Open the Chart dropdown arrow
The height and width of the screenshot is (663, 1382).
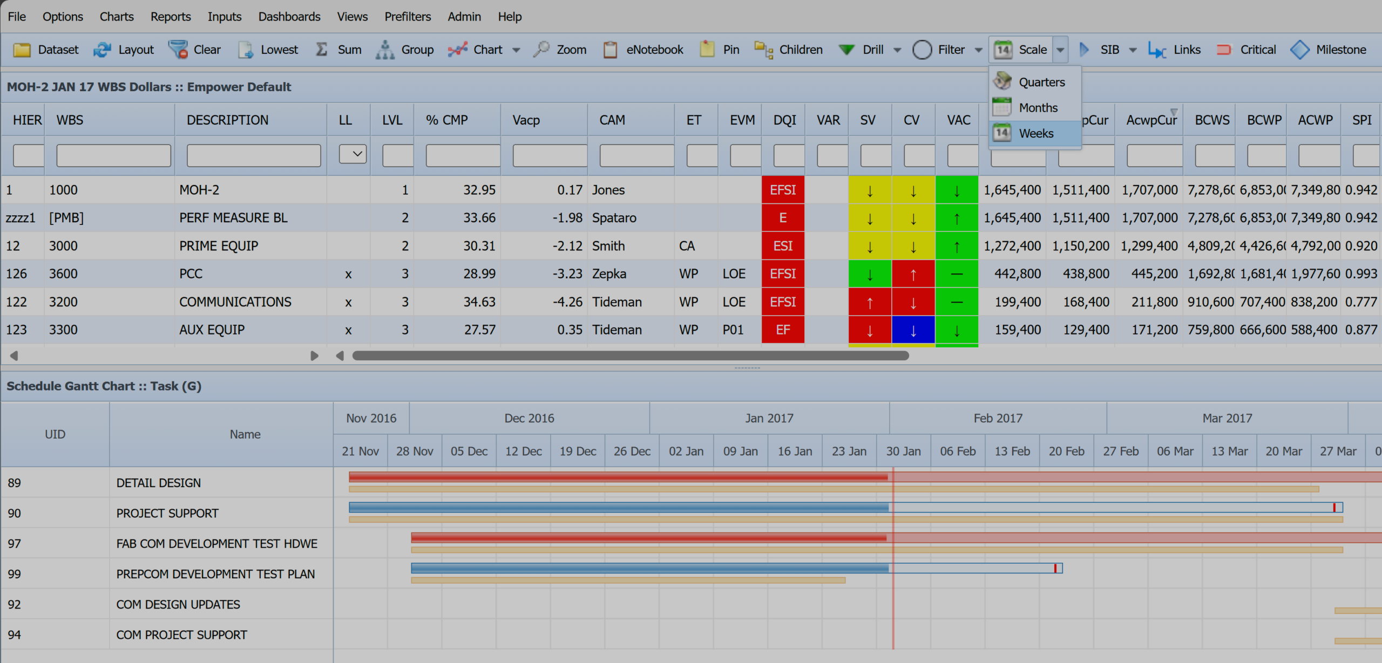click(517, 50)
